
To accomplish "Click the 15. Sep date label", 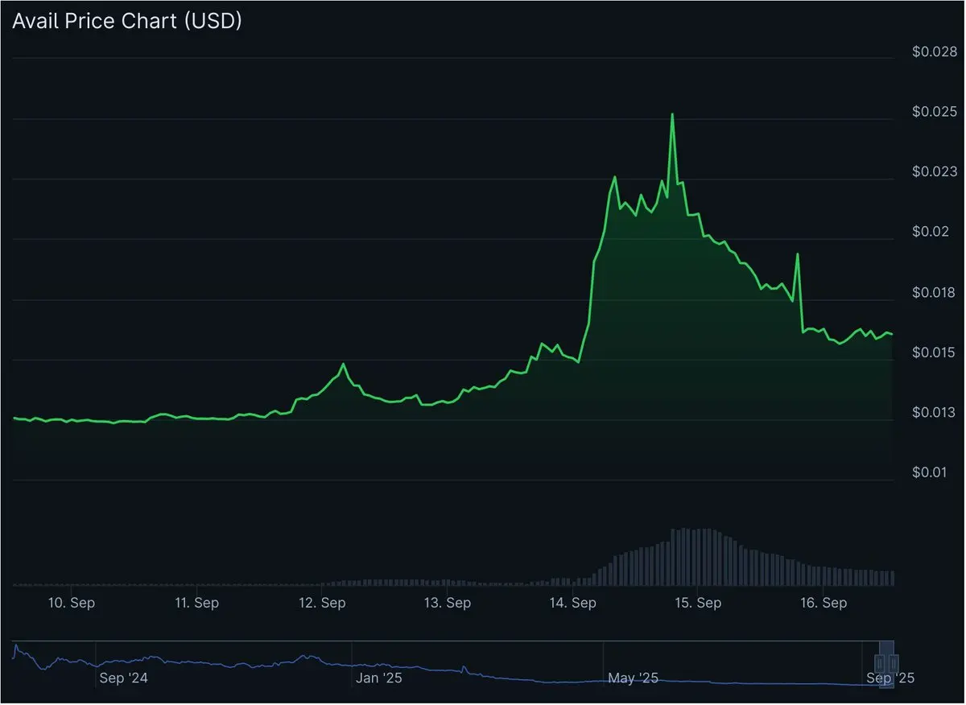I will (x=698, y=603).
